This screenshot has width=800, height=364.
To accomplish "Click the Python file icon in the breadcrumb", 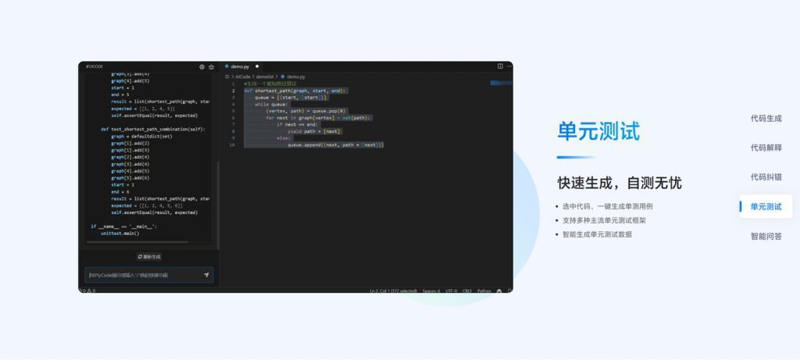I will 283,77.
